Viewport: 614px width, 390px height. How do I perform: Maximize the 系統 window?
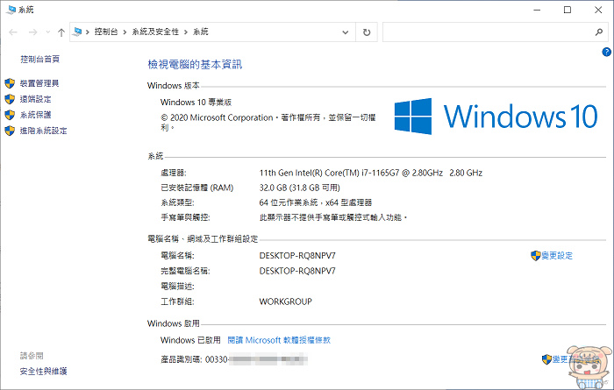coord(568,10)
